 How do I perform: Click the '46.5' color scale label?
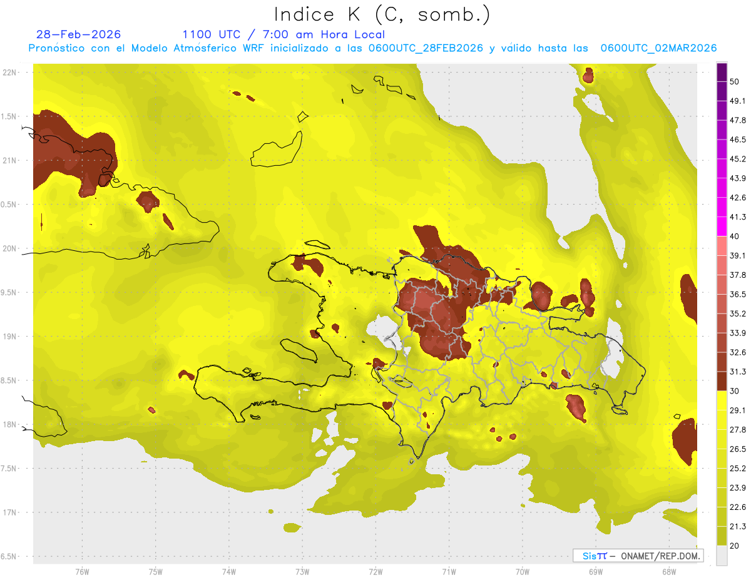click(738, 140)
